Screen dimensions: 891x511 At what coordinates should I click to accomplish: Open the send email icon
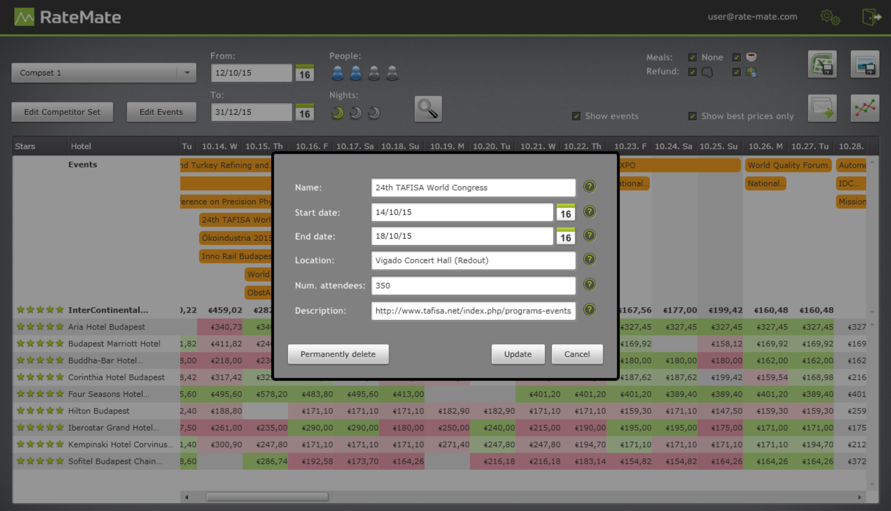tap(822, 108)
